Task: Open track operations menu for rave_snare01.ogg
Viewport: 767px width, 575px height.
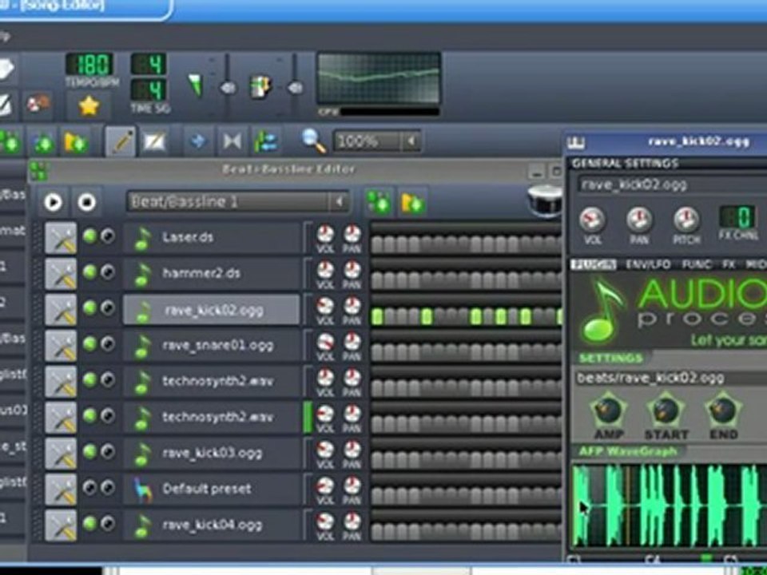Action: [62, 346]
